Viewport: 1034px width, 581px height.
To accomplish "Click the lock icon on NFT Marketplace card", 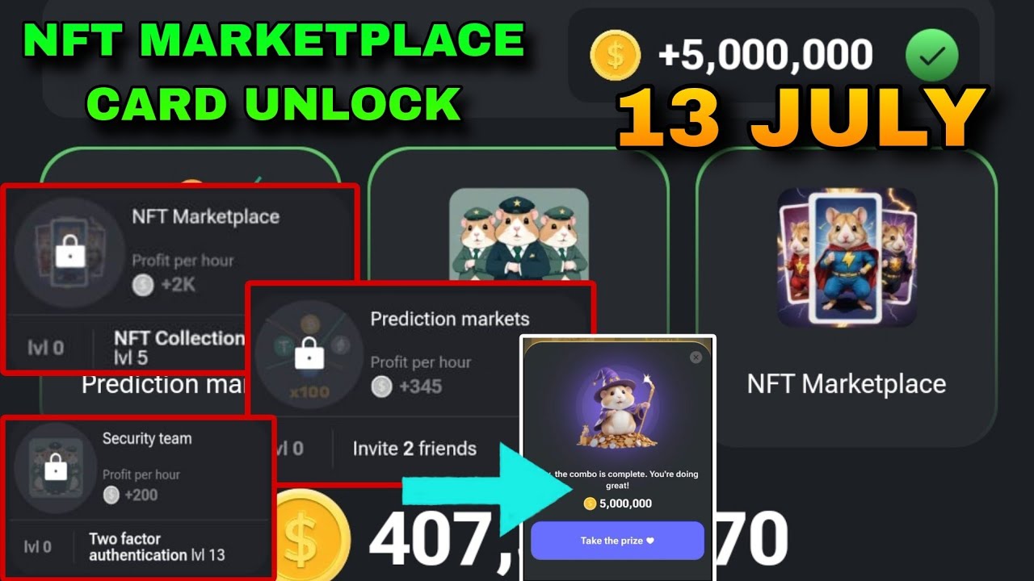I will pos(70,253).
